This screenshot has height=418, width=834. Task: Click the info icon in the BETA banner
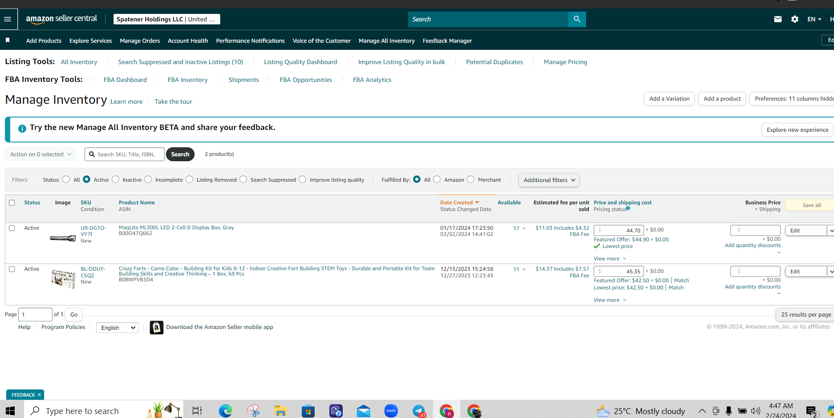click(22, 128)
